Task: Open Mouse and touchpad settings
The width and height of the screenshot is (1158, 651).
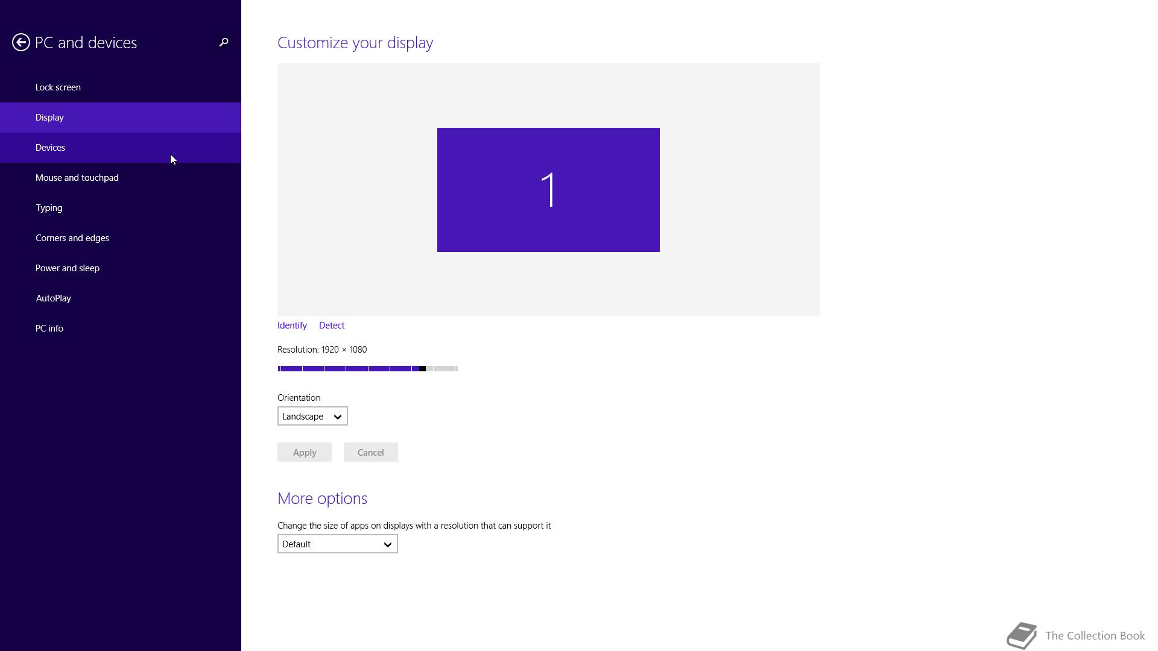Action: [121, 178]
